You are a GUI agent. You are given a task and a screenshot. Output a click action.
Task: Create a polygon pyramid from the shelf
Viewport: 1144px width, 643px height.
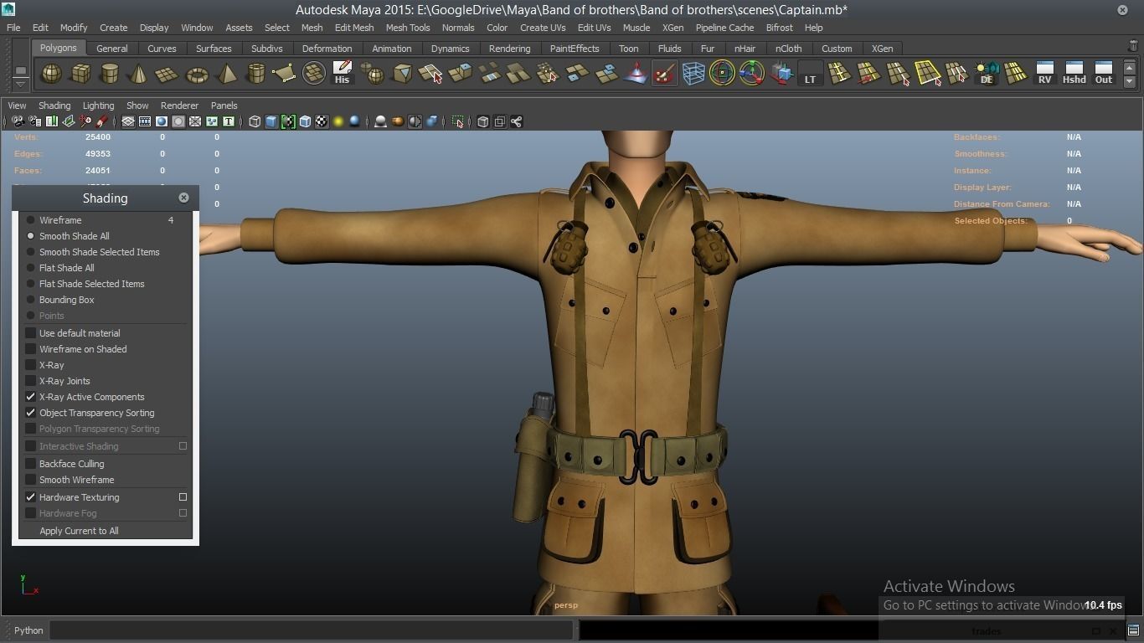[226, 74]
